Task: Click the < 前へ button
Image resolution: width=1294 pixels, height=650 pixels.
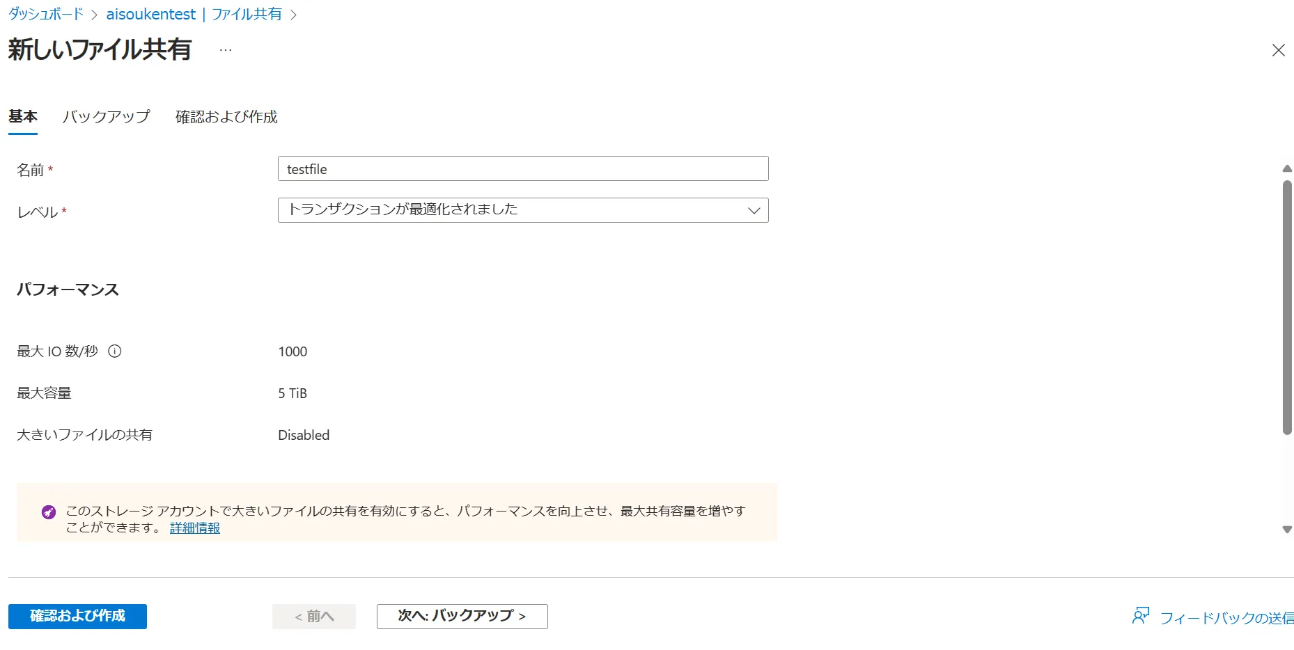Action: tap(314, 617)
